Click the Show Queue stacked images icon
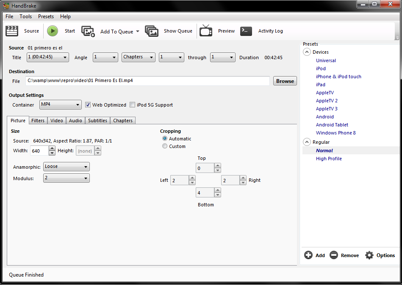This screenshot has height=285, width=402. click(152, 31)
